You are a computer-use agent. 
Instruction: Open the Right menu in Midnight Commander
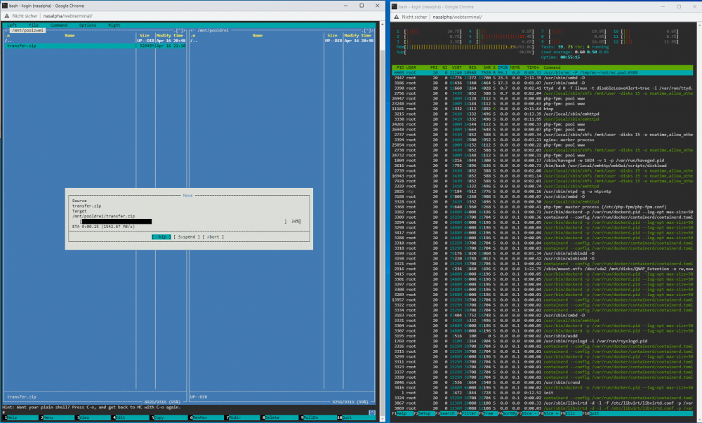coord(114,25)
